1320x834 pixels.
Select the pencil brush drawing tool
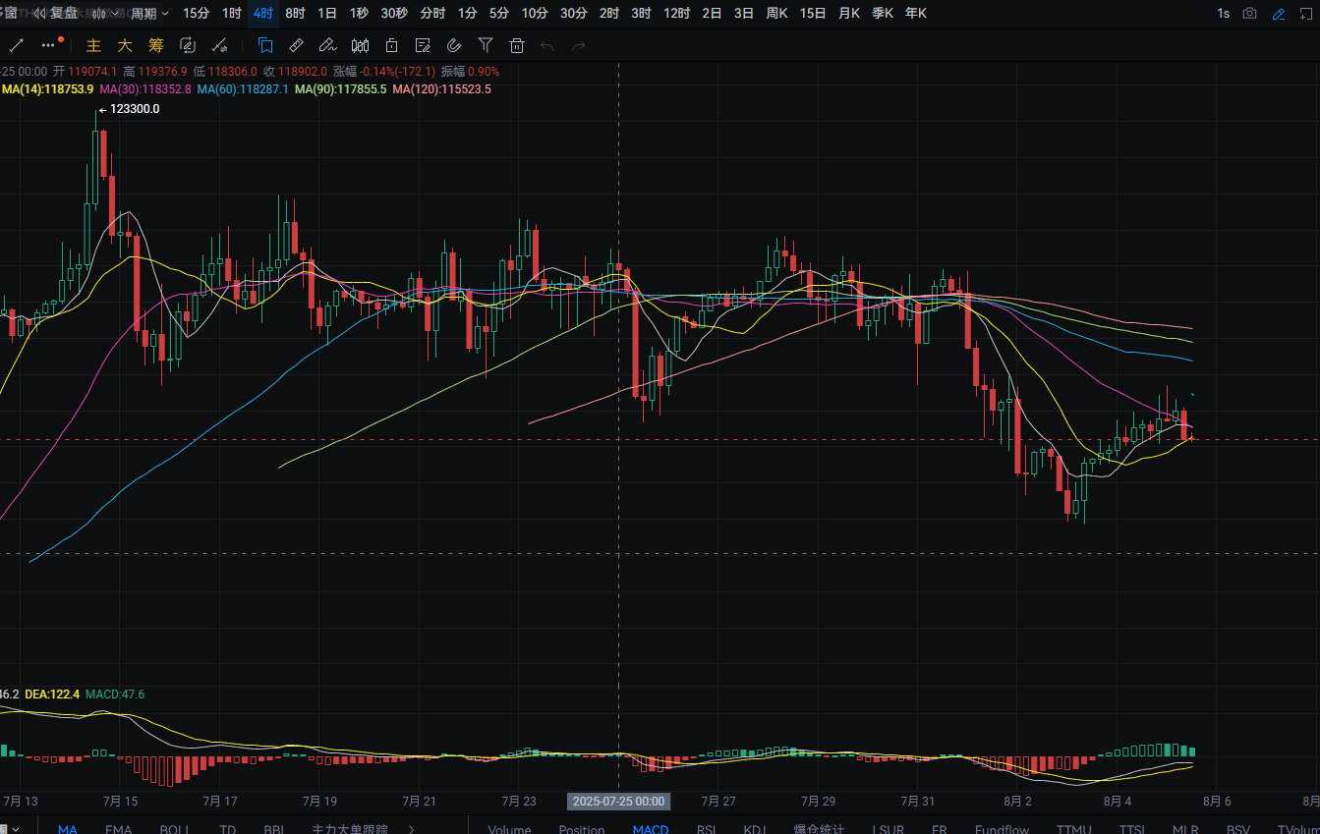327,45
